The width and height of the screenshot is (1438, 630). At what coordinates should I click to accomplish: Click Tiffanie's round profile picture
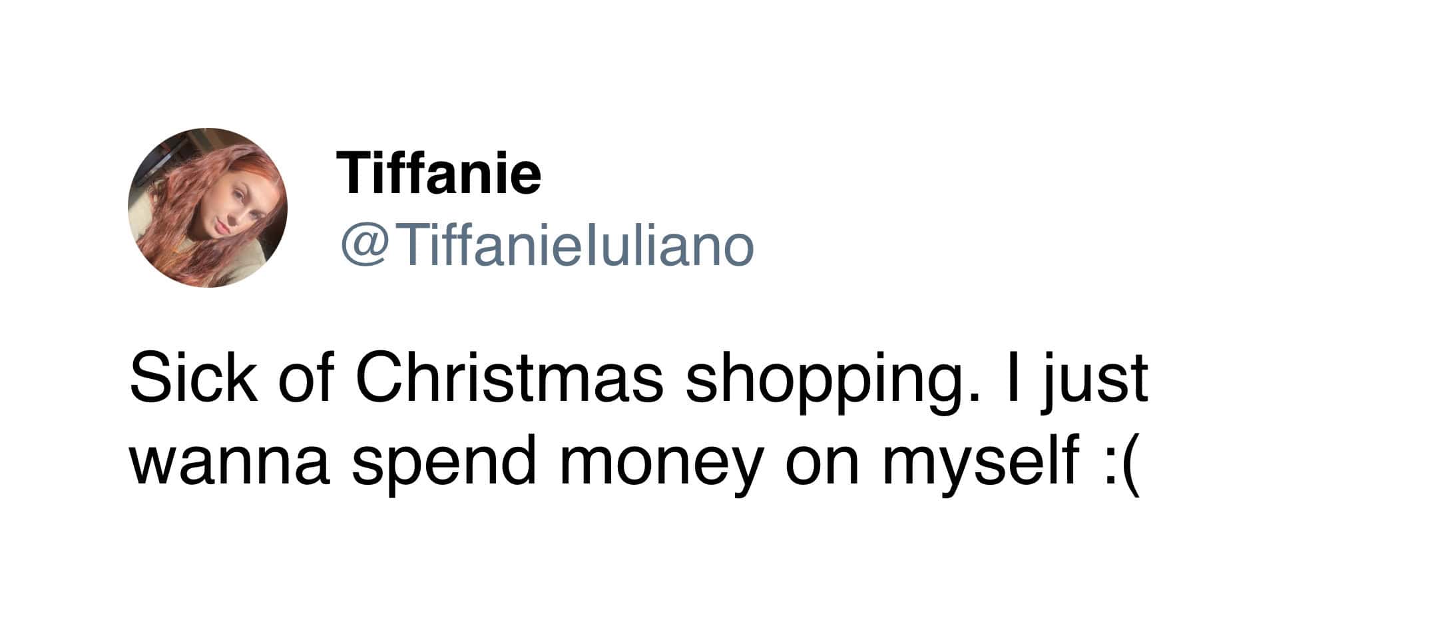pos(207,208)
